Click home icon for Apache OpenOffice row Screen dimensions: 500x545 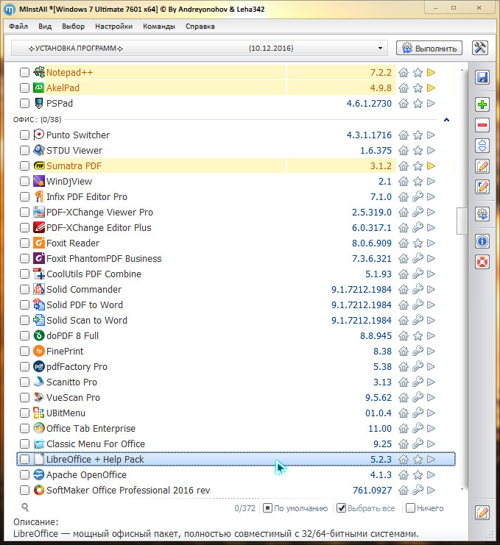[404, 475]
